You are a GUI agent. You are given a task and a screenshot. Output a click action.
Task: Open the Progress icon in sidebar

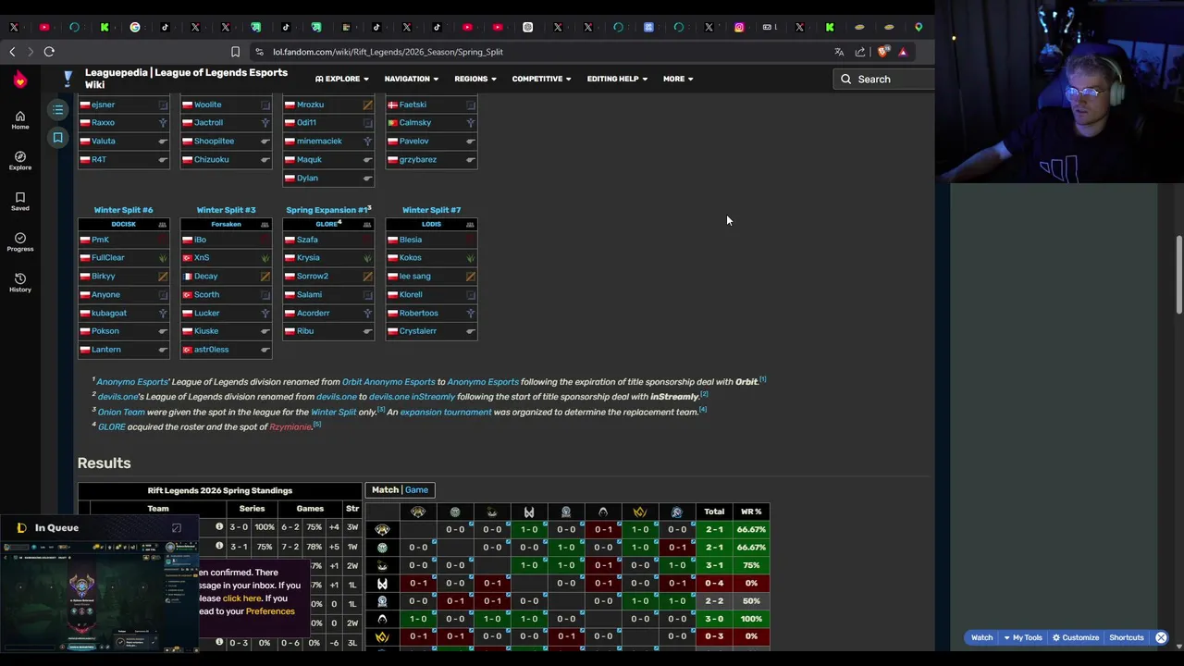(x=19, y=242)
